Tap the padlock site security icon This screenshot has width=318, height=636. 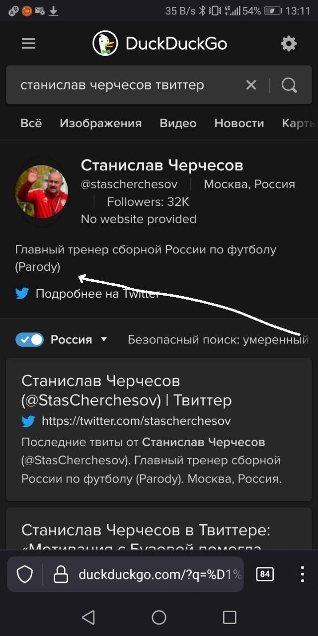pyautogui.click(x=61, y=575)
